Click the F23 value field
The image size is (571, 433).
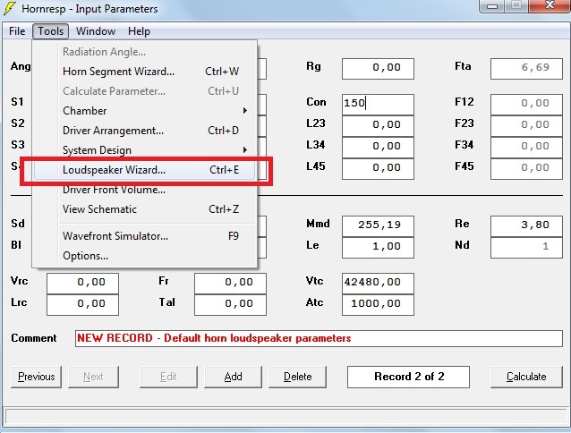[526, 126]
